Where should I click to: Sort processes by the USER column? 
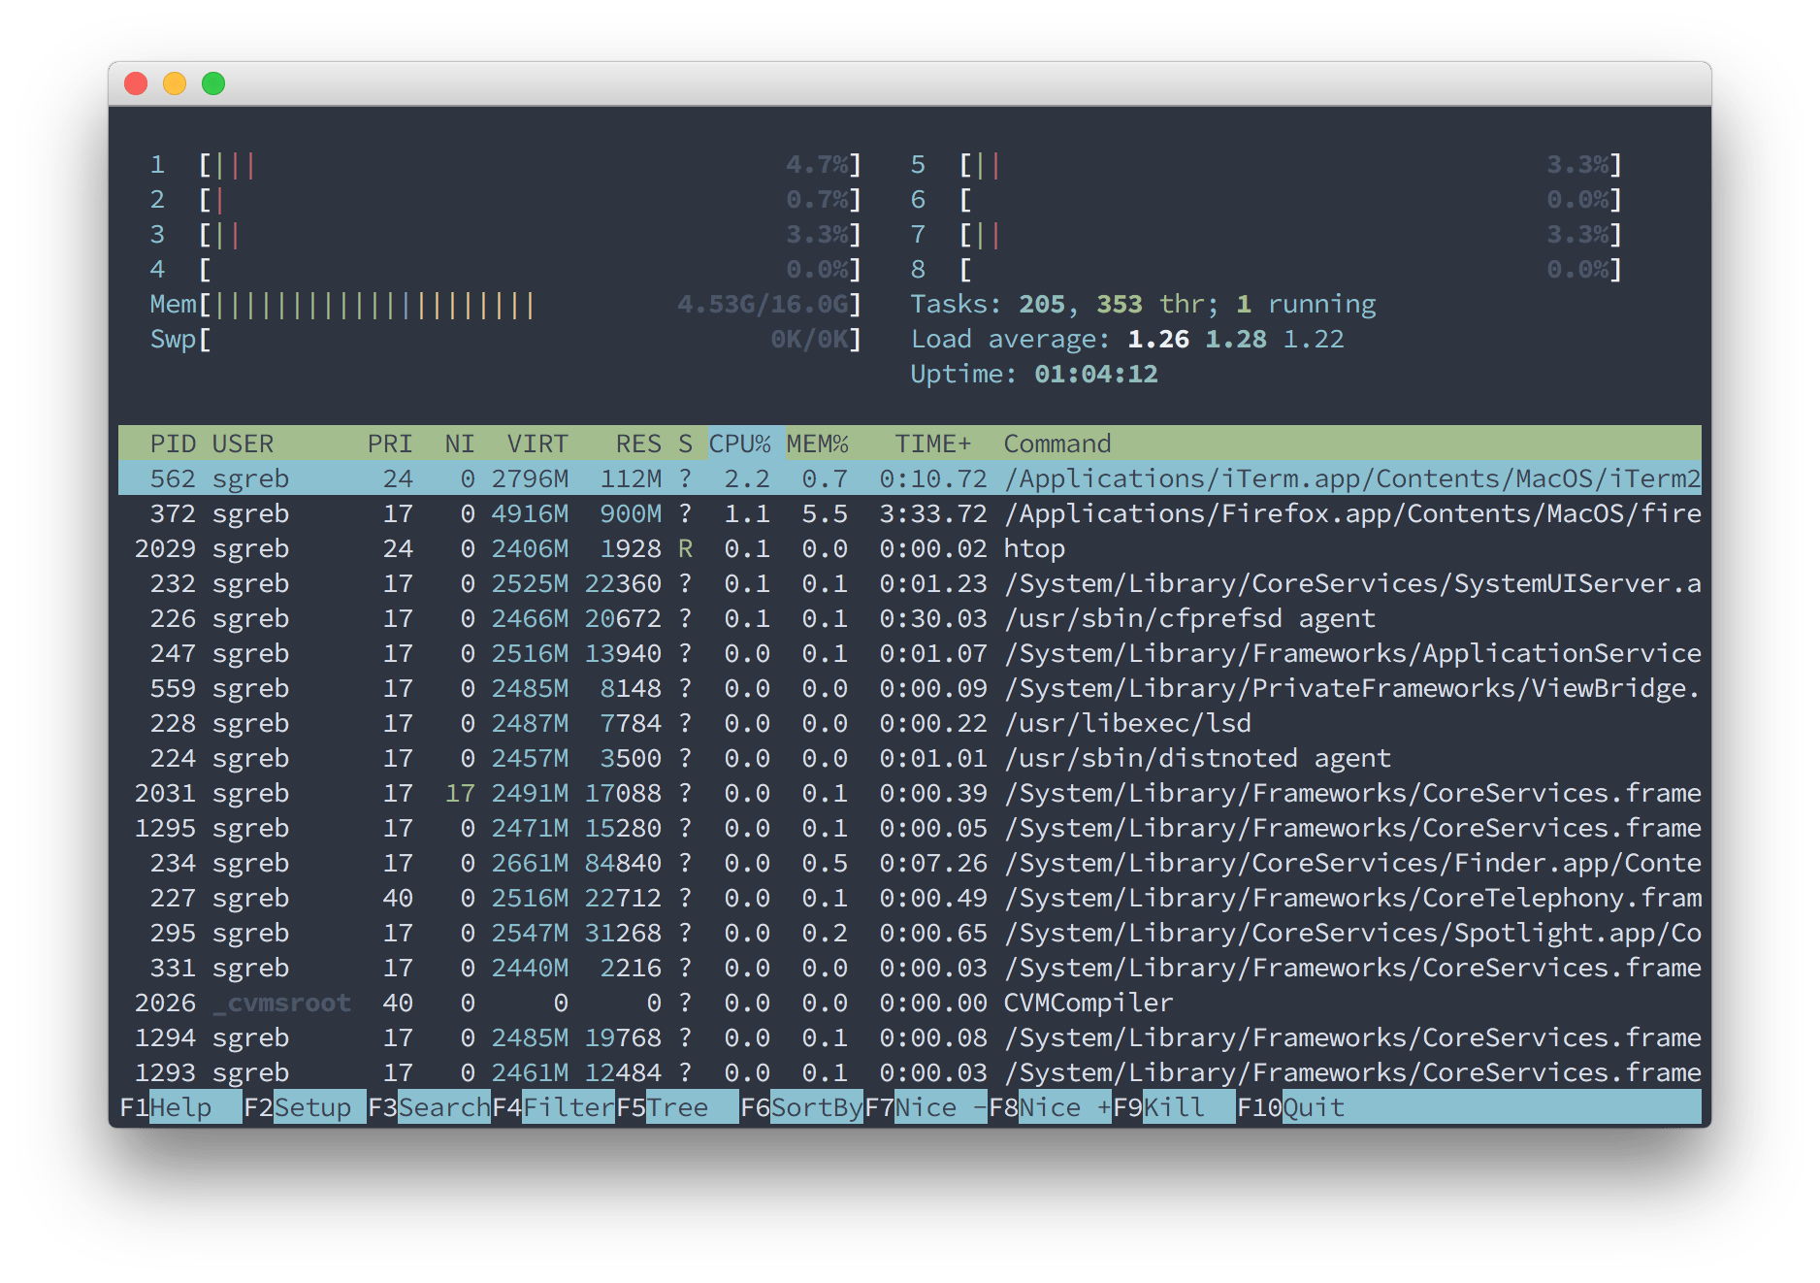(244, 444)
